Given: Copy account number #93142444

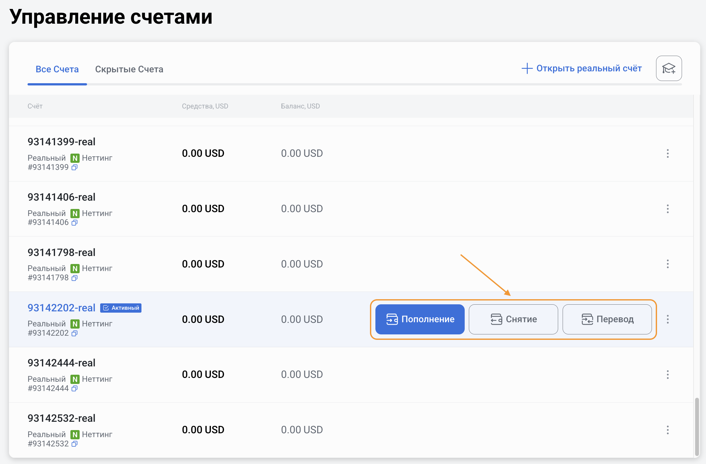Looking at the screenshot, I should [x=75, y=388].
